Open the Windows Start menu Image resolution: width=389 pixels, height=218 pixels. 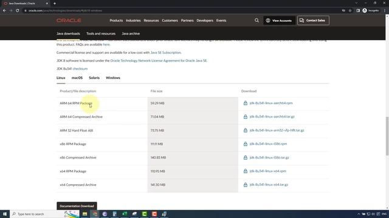click(x=5, y=214)
